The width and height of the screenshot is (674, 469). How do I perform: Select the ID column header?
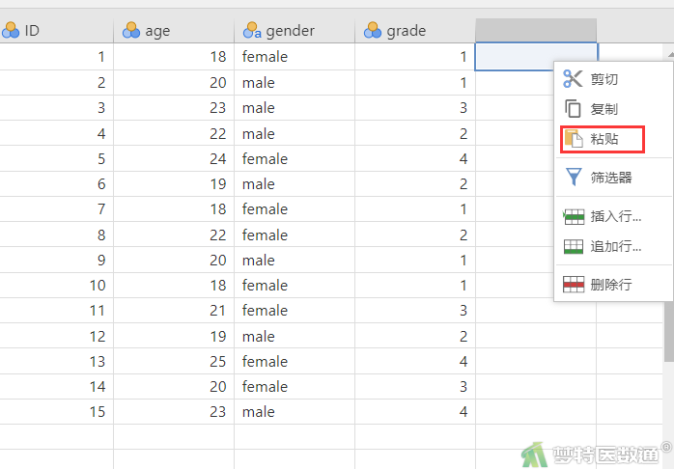pos(56,31)
